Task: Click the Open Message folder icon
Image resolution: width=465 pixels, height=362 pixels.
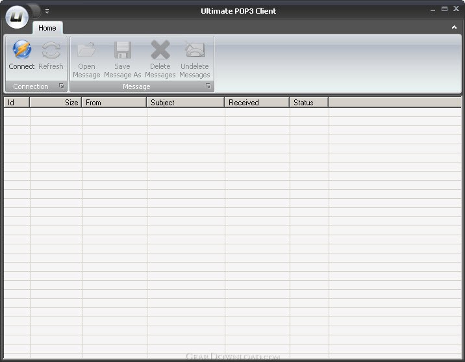Action: pos(86,50)
